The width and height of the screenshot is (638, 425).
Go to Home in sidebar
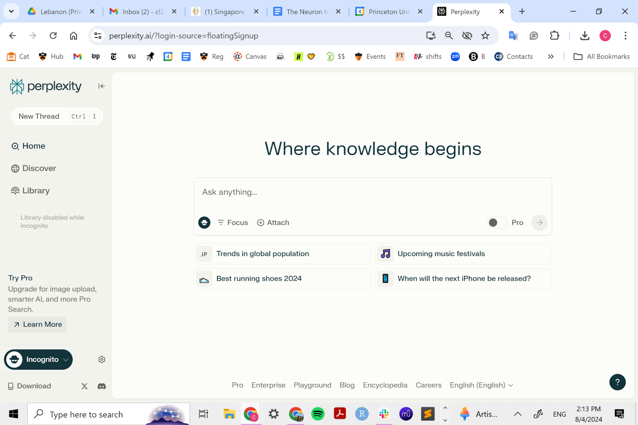click(x=28, y=146)
